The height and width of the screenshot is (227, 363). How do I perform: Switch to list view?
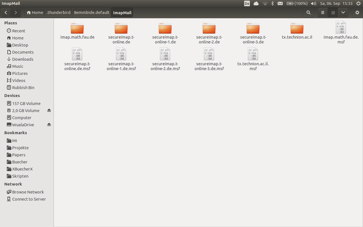point(322,12)
